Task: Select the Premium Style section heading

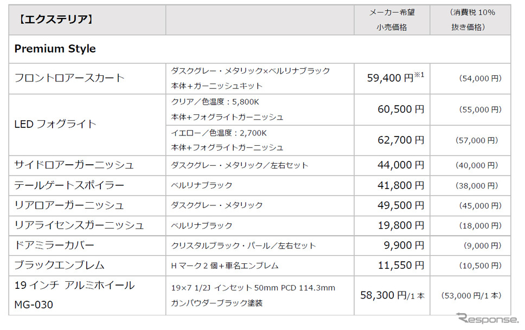Action: (55, 49)
